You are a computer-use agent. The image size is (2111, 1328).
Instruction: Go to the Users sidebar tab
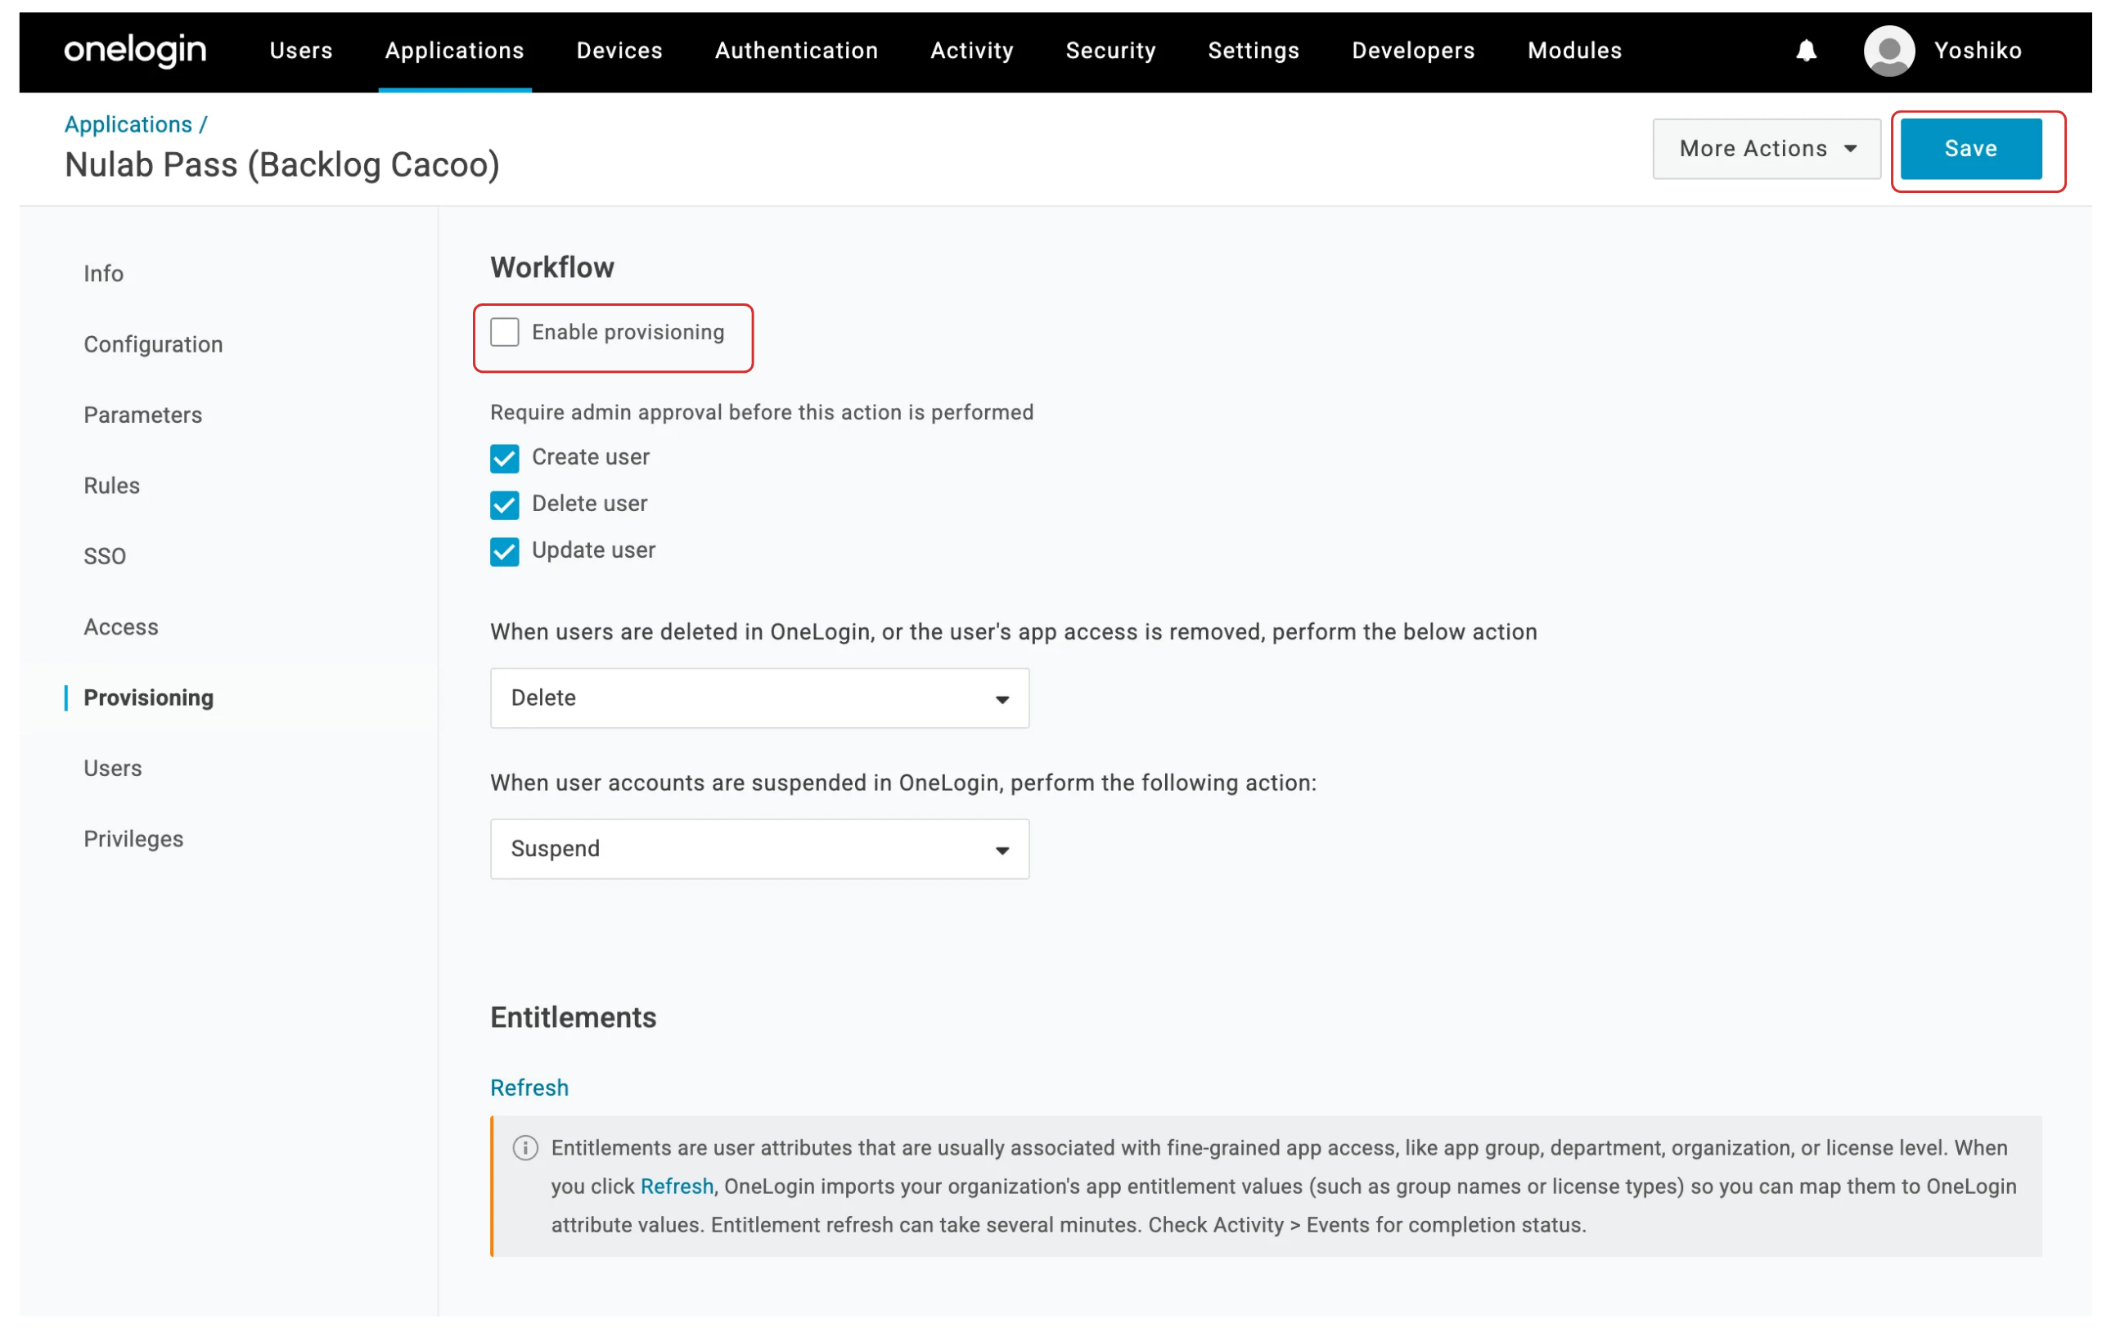tap(113, 768)
